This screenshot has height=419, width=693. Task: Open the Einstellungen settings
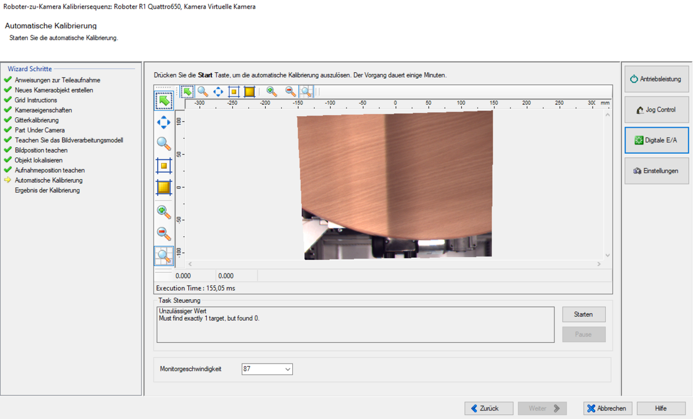(x=656, y=171)
